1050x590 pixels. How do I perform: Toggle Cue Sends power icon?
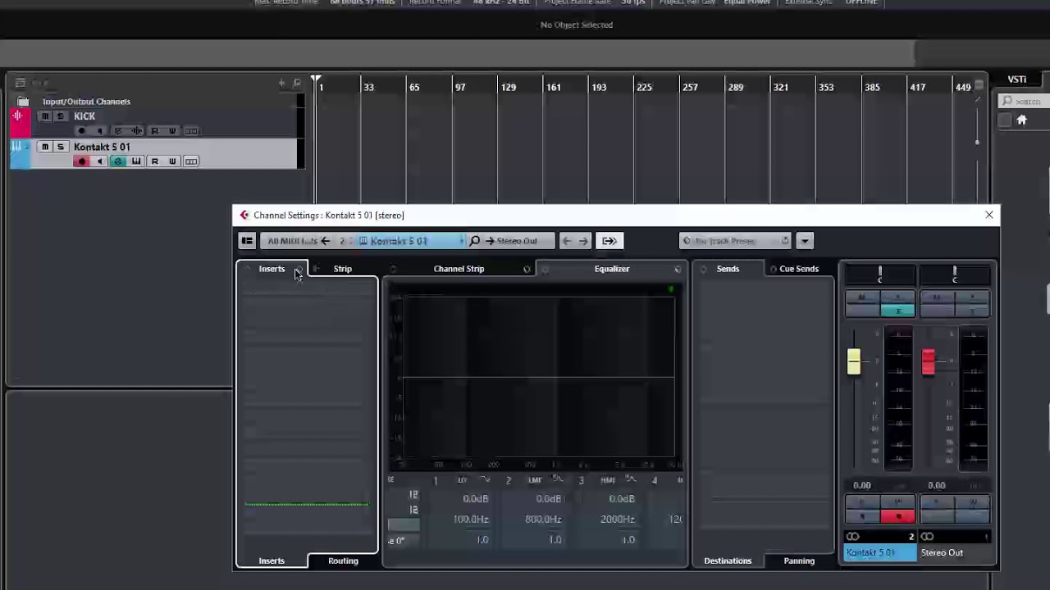773,269
